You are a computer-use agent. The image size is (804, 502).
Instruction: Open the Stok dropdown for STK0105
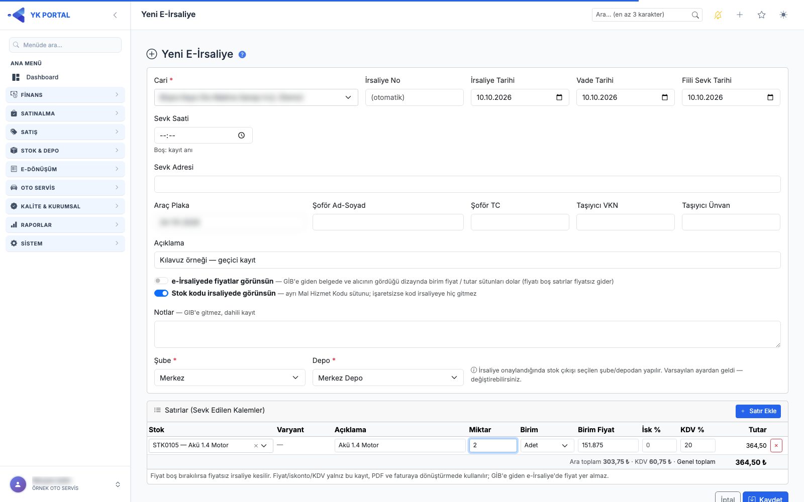(x=211, y=445)
